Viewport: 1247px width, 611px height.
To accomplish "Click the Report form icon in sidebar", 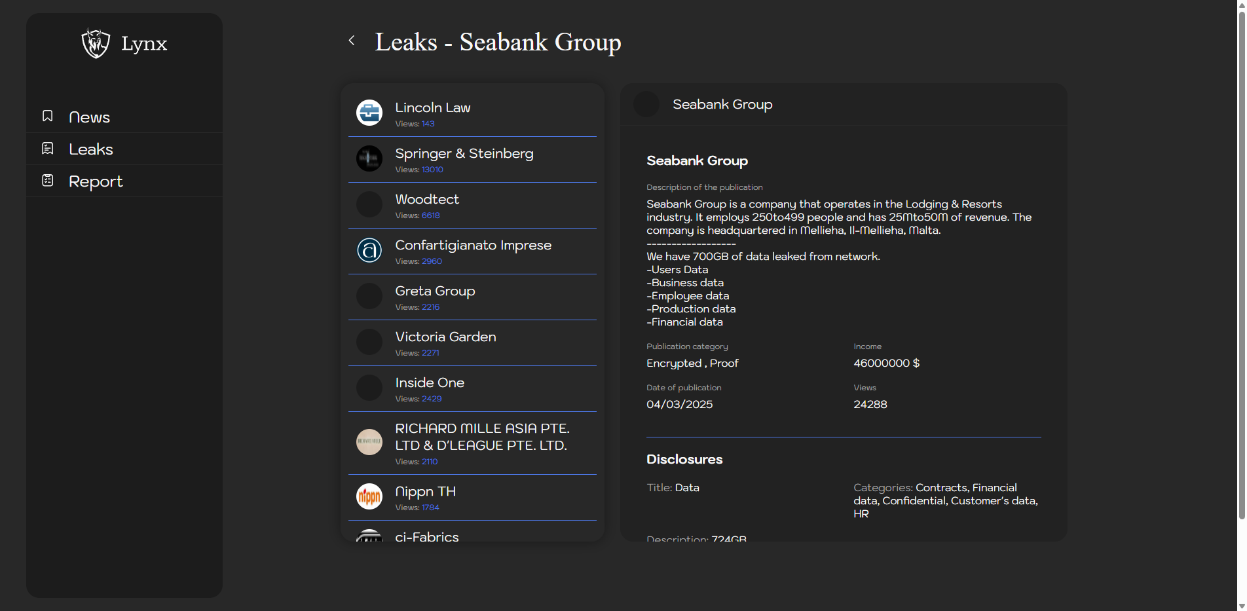I will [48, 181].
